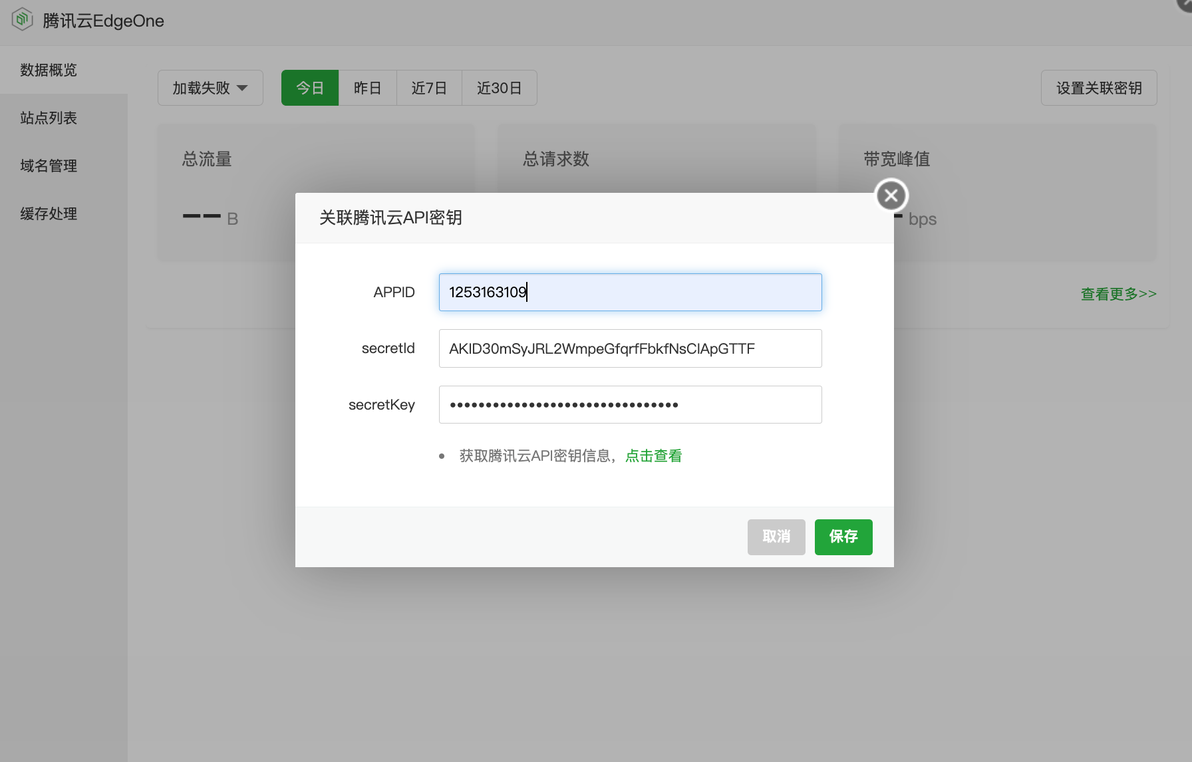Focus the APPID input field
Viewport: 1192px width, 762px height.
630,292
